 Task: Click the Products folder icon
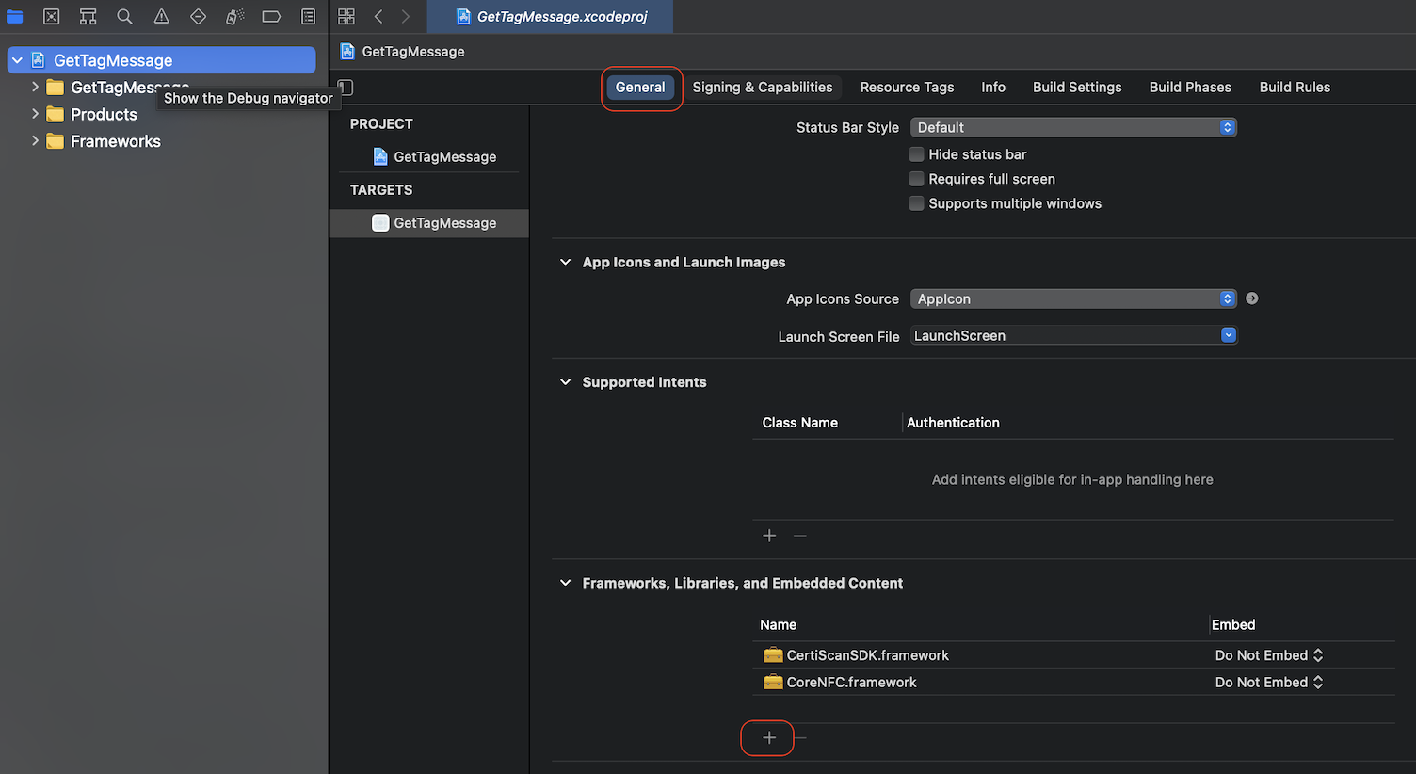pos(56,115)
